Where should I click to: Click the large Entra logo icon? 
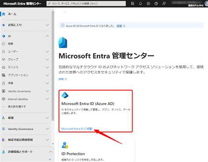(x=63, y=43)
